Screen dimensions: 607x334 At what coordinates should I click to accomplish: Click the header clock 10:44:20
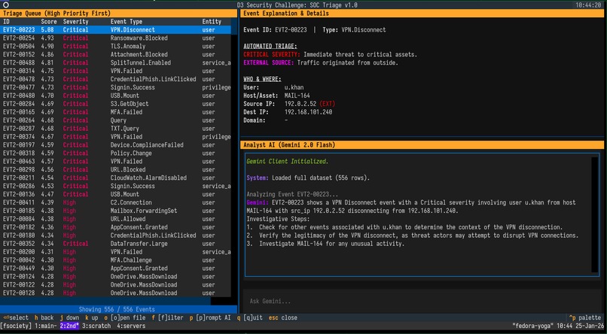[588, 5]
